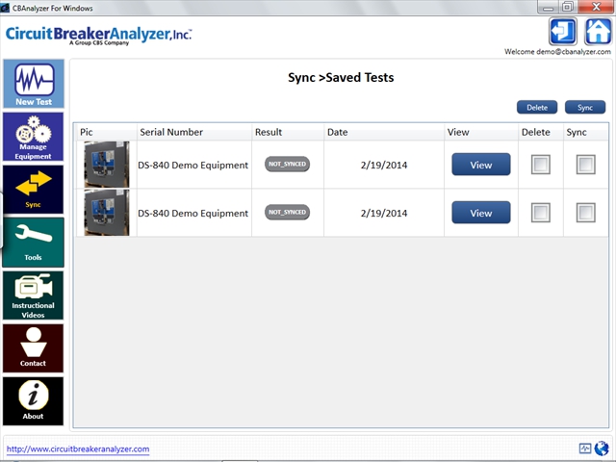Open Instructional Videos camera tile
Screen dimensions: 616x462
coord(34,295)
